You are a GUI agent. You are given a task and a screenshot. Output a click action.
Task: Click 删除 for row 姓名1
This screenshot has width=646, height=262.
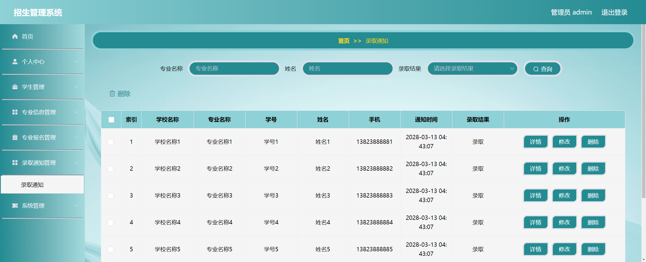[593, 142]
